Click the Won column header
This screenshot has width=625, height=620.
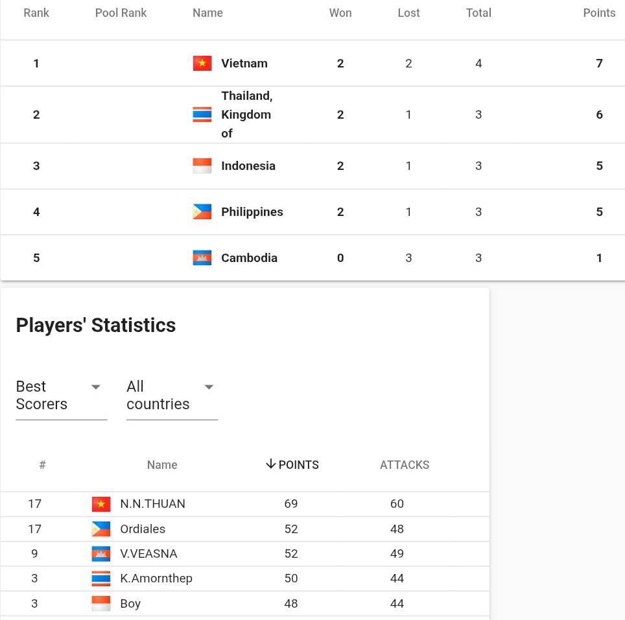tap(340, 13)
